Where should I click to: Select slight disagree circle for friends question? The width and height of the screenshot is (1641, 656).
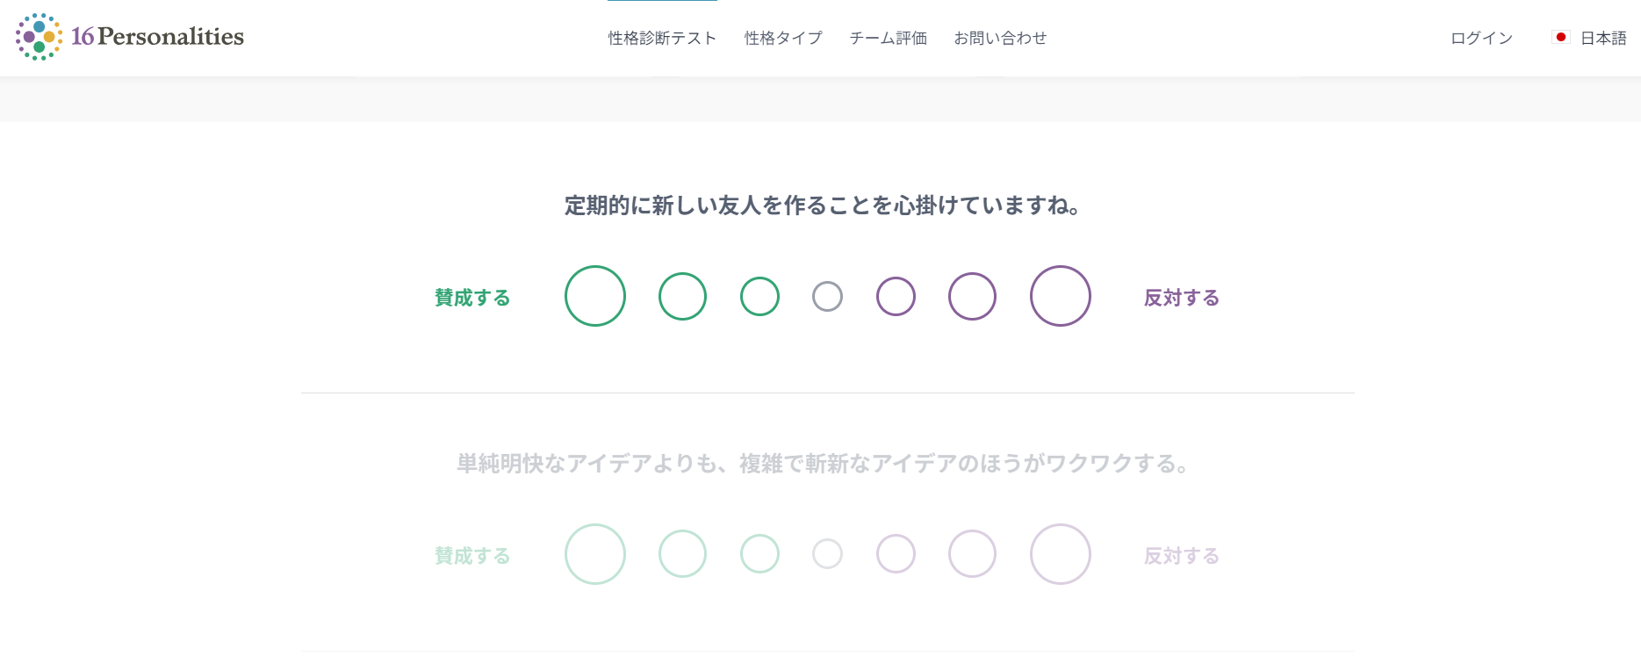(x=896, y=297)
